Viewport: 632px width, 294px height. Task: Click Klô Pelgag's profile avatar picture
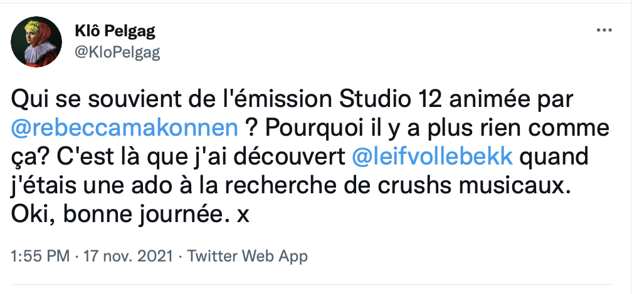click(37, 42)
